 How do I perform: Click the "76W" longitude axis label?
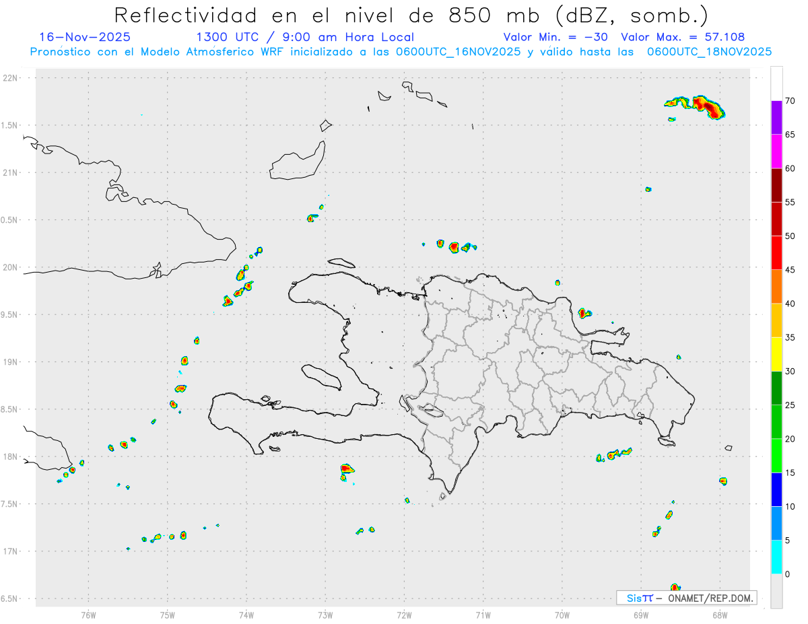pos(88,615)
